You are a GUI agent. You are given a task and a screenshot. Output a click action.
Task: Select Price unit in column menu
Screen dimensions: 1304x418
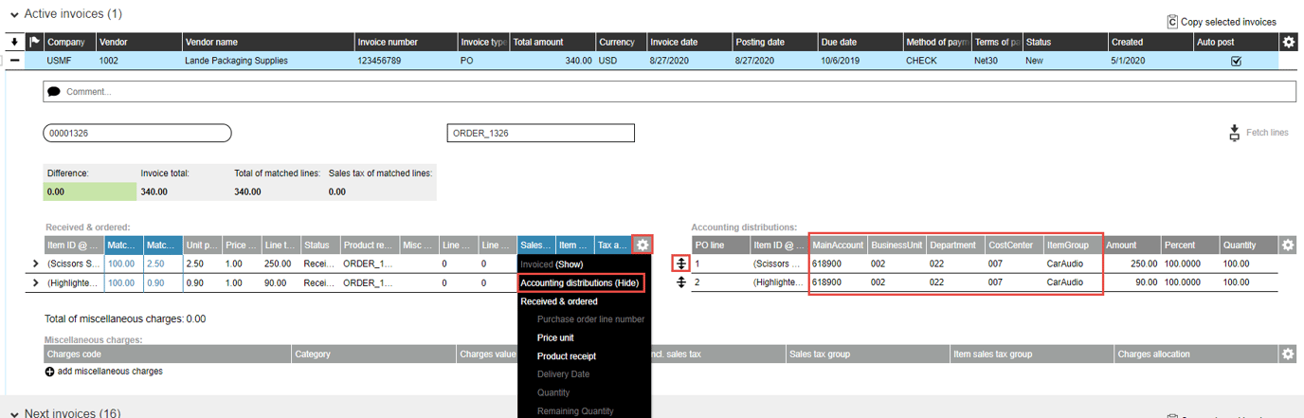click(x=555, y=337)
